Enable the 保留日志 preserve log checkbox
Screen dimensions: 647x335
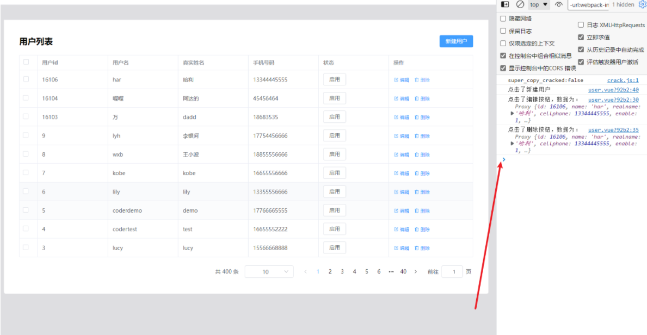tap(503, 31)
